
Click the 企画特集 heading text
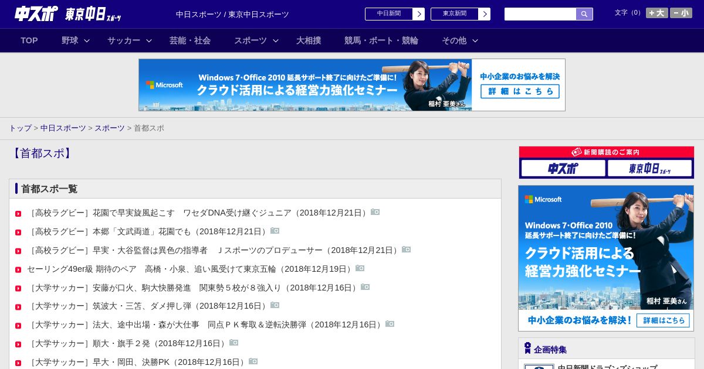550,349
